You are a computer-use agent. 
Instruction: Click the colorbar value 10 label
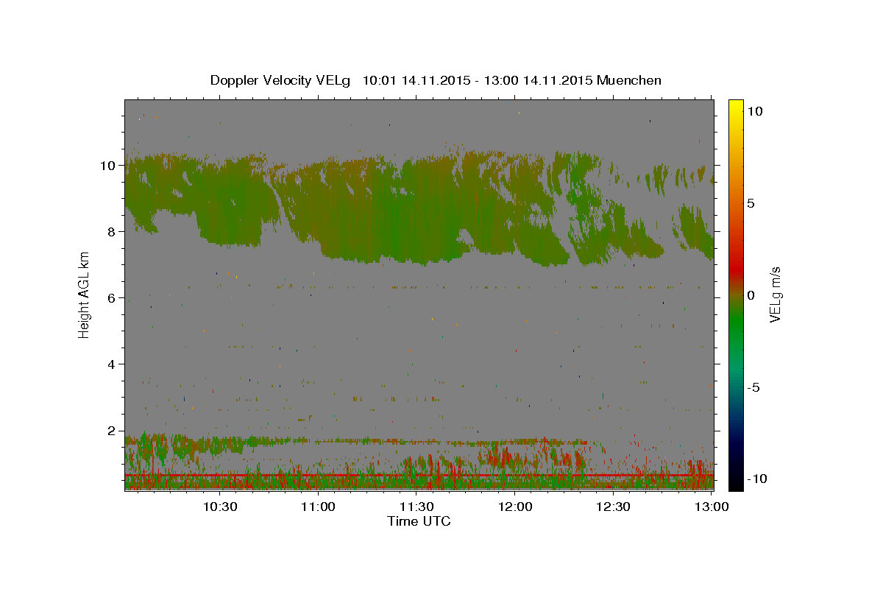pos(755,111)
